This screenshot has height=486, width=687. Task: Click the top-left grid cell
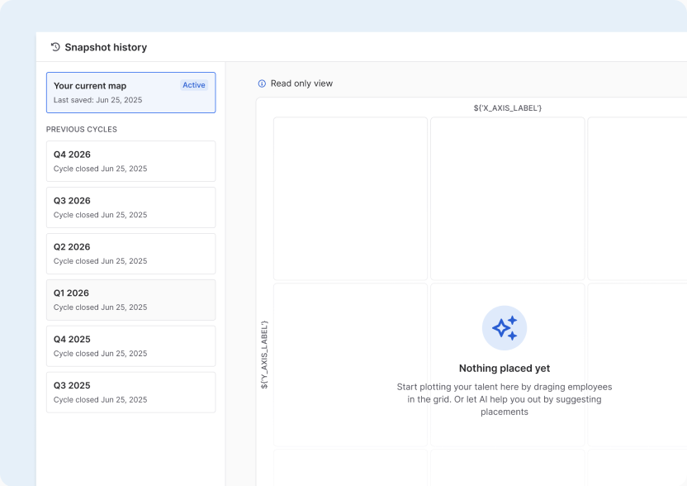coord(350,198)
